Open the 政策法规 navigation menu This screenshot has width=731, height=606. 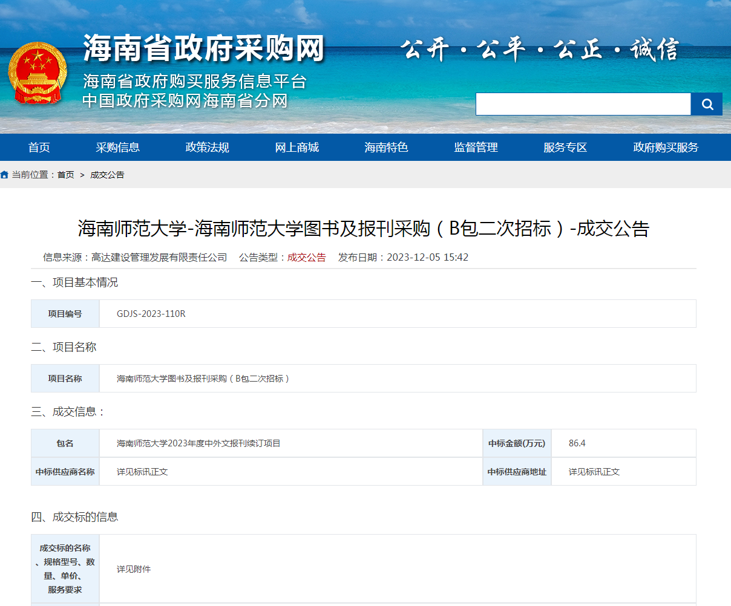pos(208,148)
